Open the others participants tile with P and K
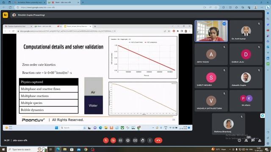The image size is (271, 152). point(246,101)
